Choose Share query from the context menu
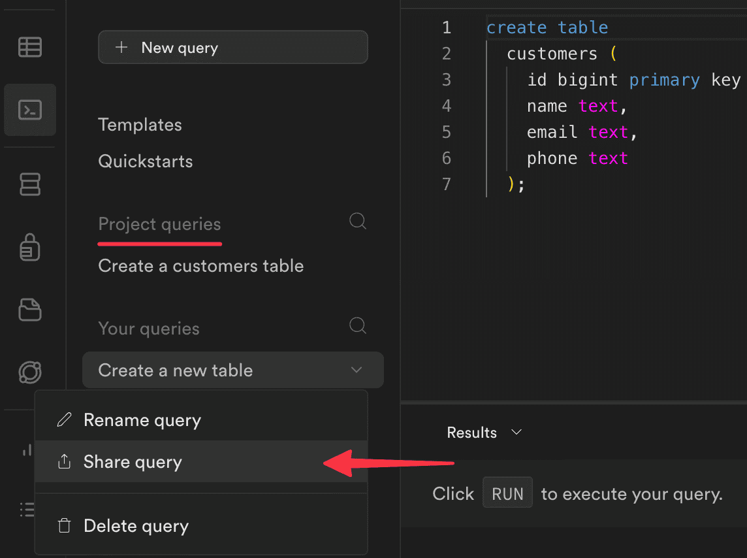 click(133, 462)
